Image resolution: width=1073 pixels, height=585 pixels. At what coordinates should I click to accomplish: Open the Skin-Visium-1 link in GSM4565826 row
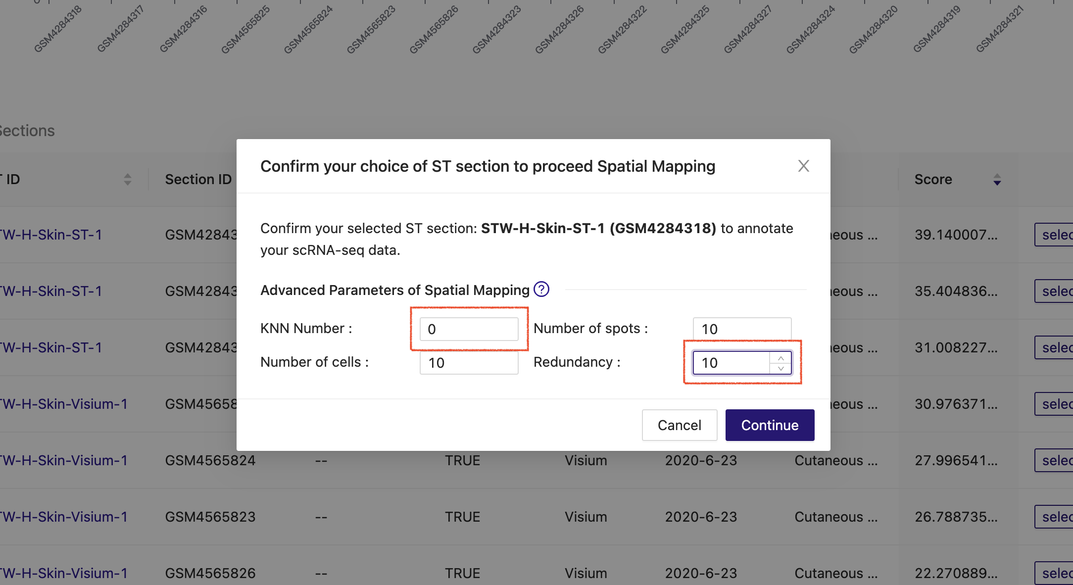pos(64,573)
